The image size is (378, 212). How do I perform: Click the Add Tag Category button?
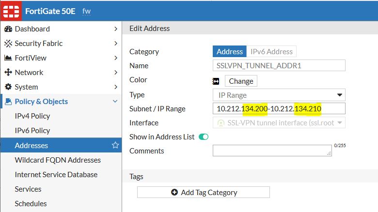coord(204,192)
